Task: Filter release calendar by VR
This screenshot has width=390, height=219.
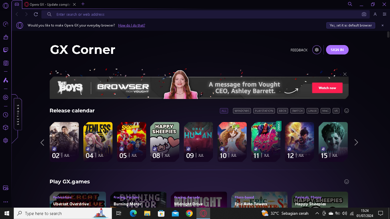Action: point(336,111)
